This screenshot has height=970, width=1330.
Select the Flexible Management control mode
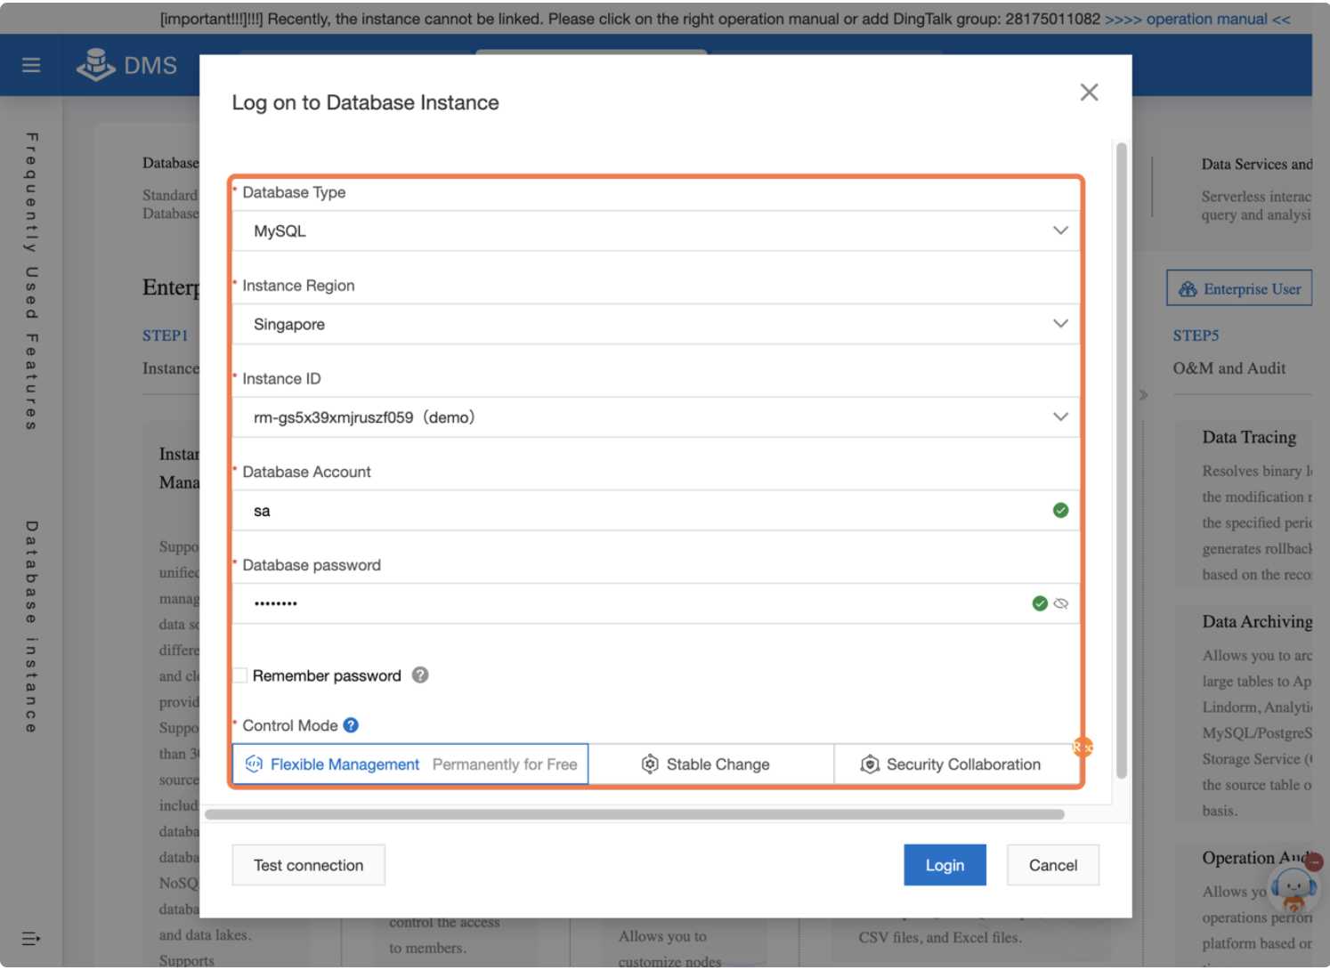pyautogui.click(x=345, y=764)
